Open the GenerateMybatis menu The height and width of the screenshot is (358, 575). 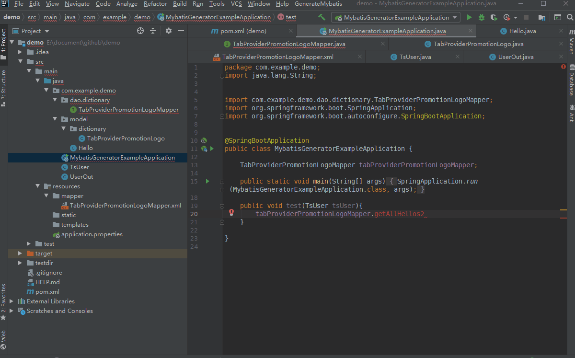(318, 4)
